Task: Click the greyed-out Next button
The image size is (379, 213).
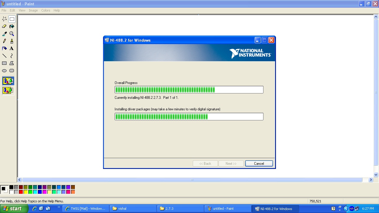Action: (x=231, y=164)
